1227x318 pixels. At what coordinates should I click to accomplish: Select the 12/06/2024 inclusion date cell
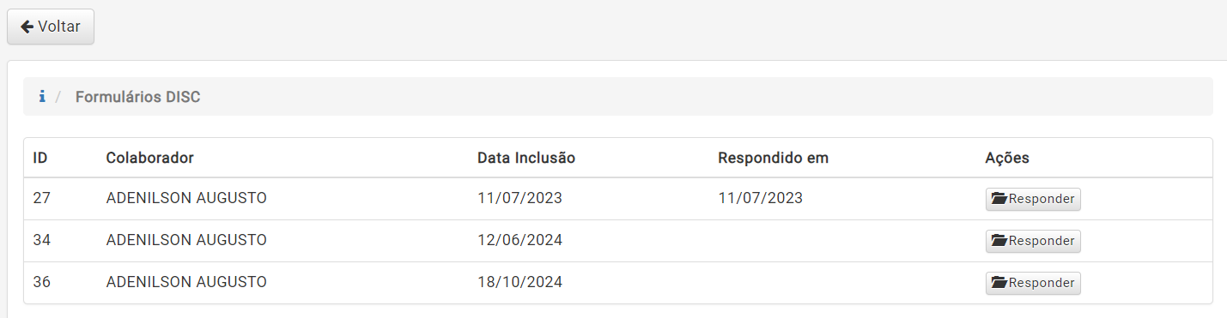point(519,240)
